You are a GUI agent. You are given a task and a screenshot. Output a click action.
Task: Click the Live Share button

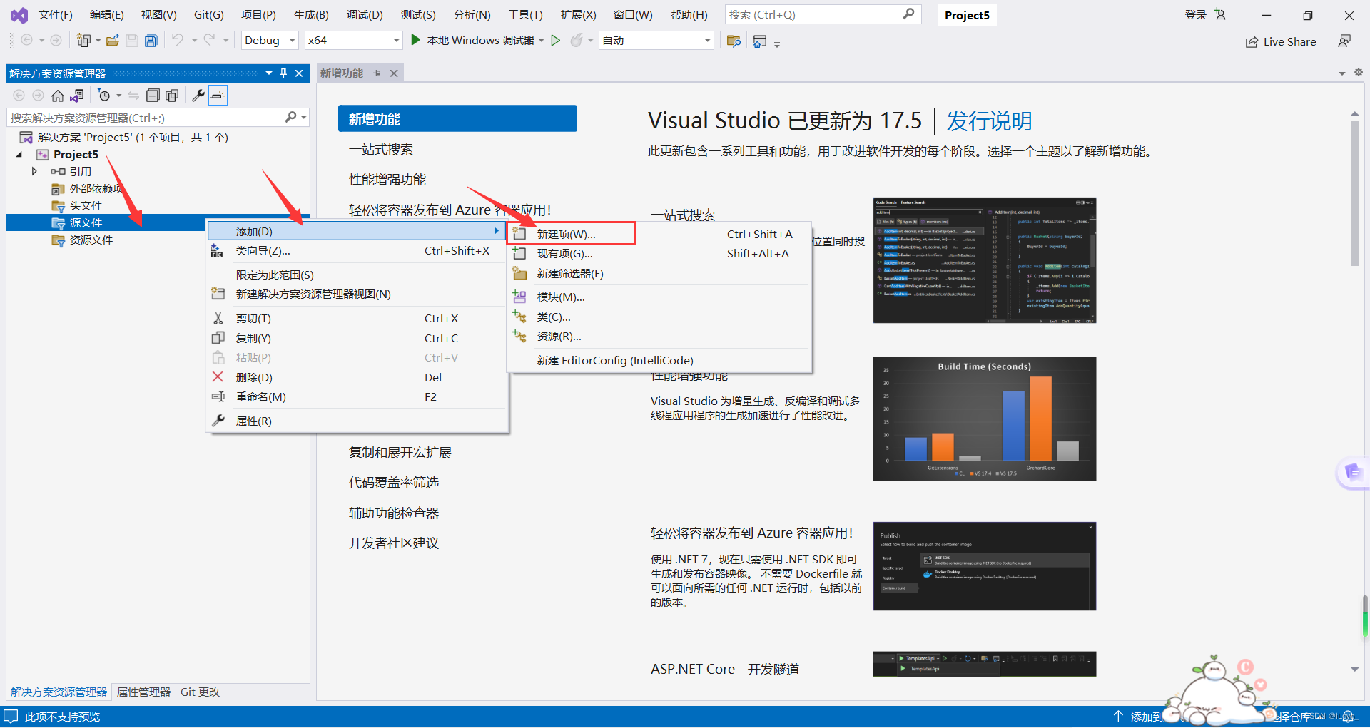[1281, 41]
